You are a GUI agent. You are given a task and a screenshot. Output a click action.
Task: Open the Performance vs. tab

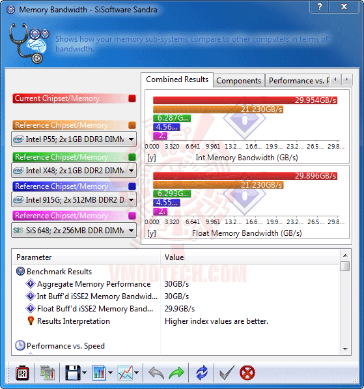[298, 81]
